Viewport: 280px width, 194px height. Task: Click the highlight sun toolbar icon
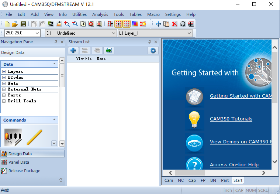[143, 24]
